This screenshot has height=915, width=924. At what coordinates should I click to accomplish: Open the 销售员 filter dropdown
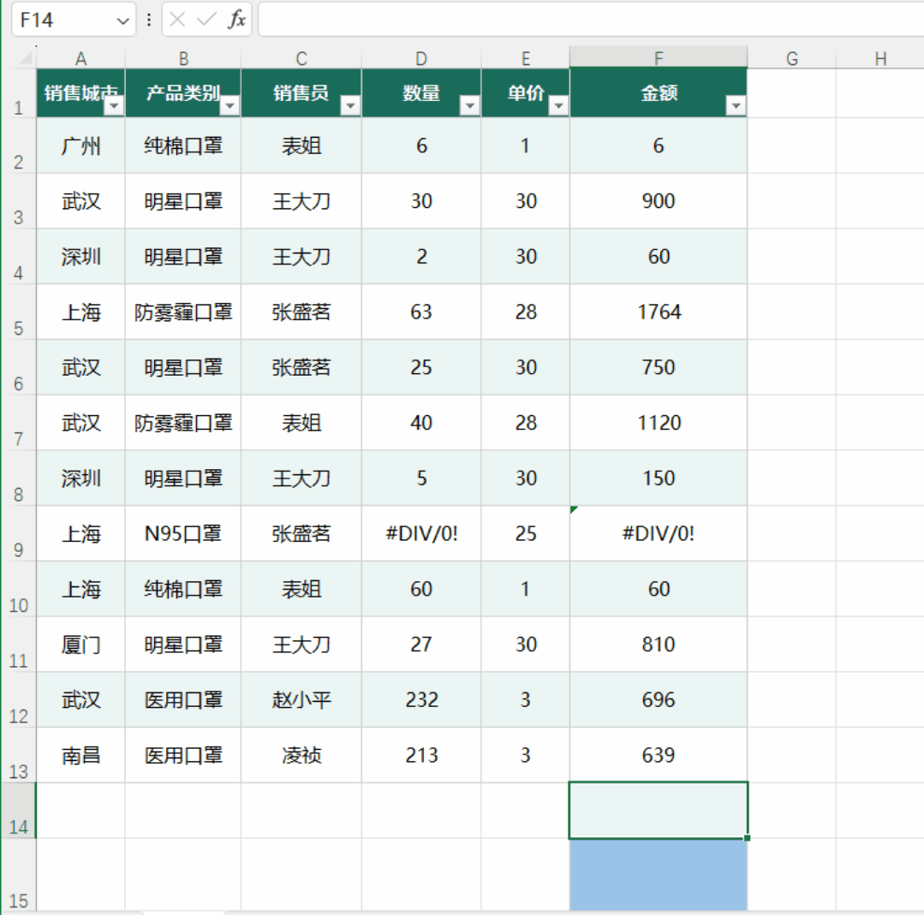pyautogui.click(x=350, y=105)
